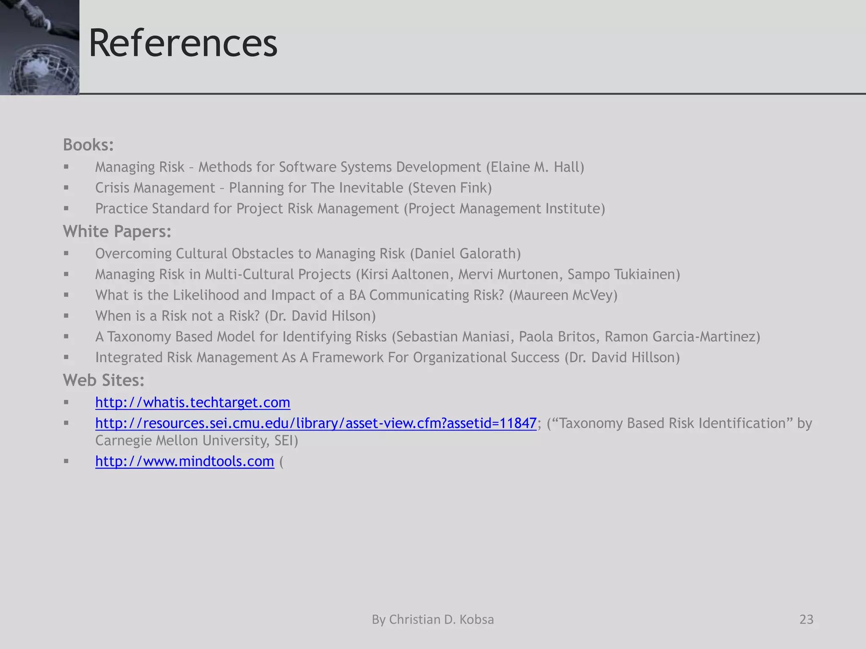The width and height of the screenshot is (866, 649).
Task: Click the Web Sites section heading
Action: [104, 380]
